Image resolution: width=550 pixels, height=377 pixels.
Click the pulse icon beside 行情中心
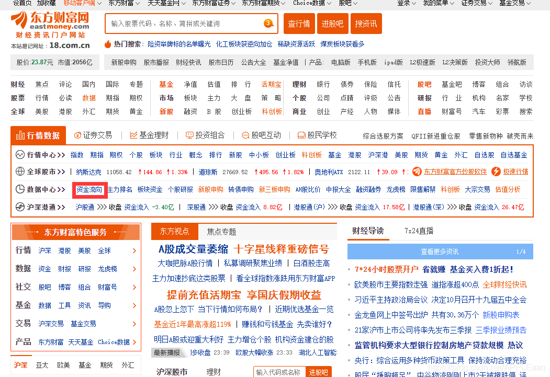point(20,155)
